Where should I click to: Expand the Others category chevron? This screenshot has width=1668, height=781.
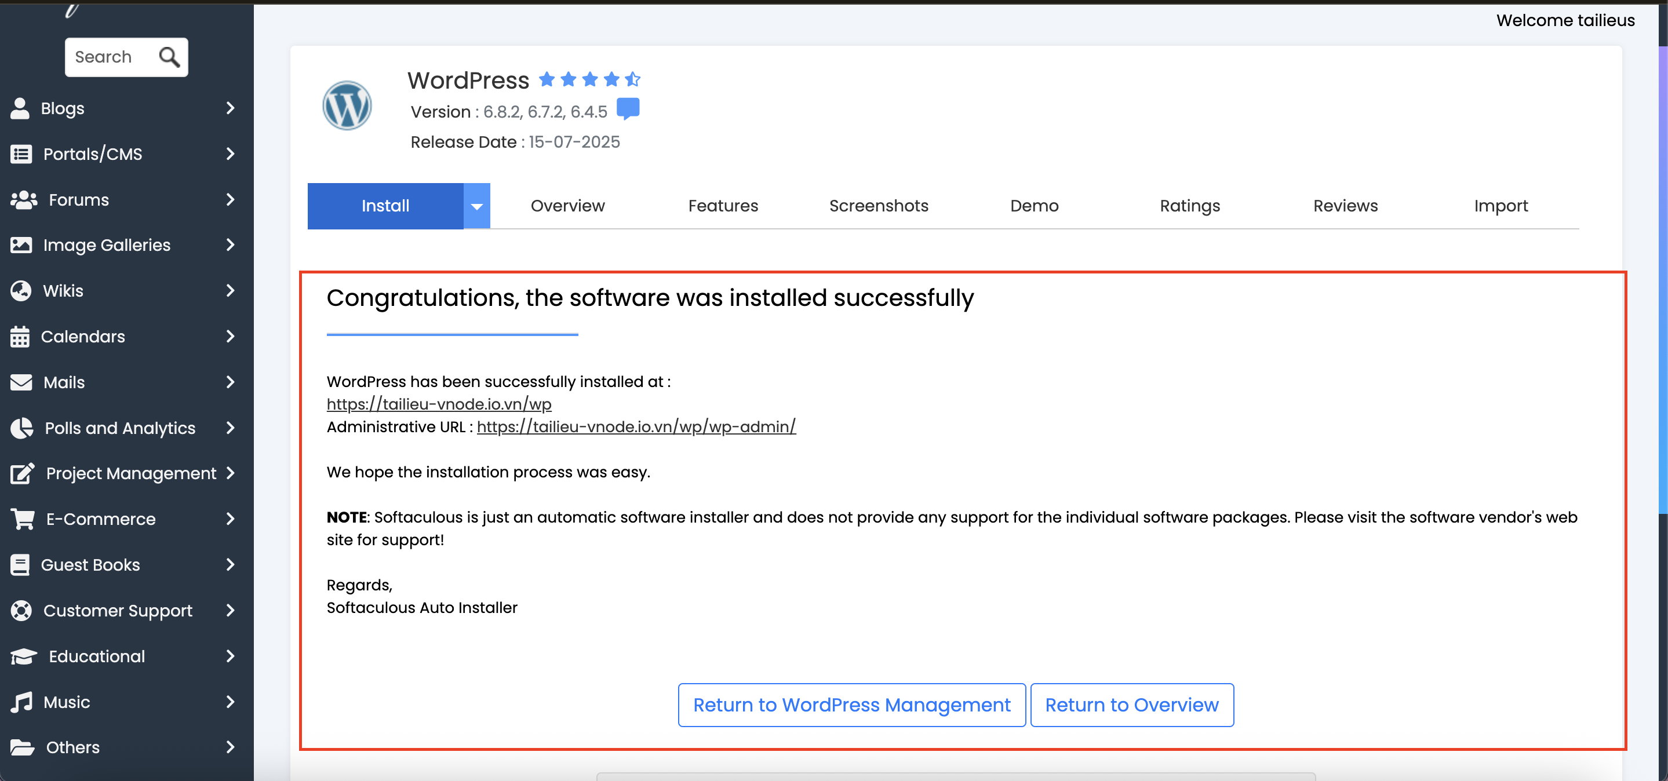click(231, 747)
